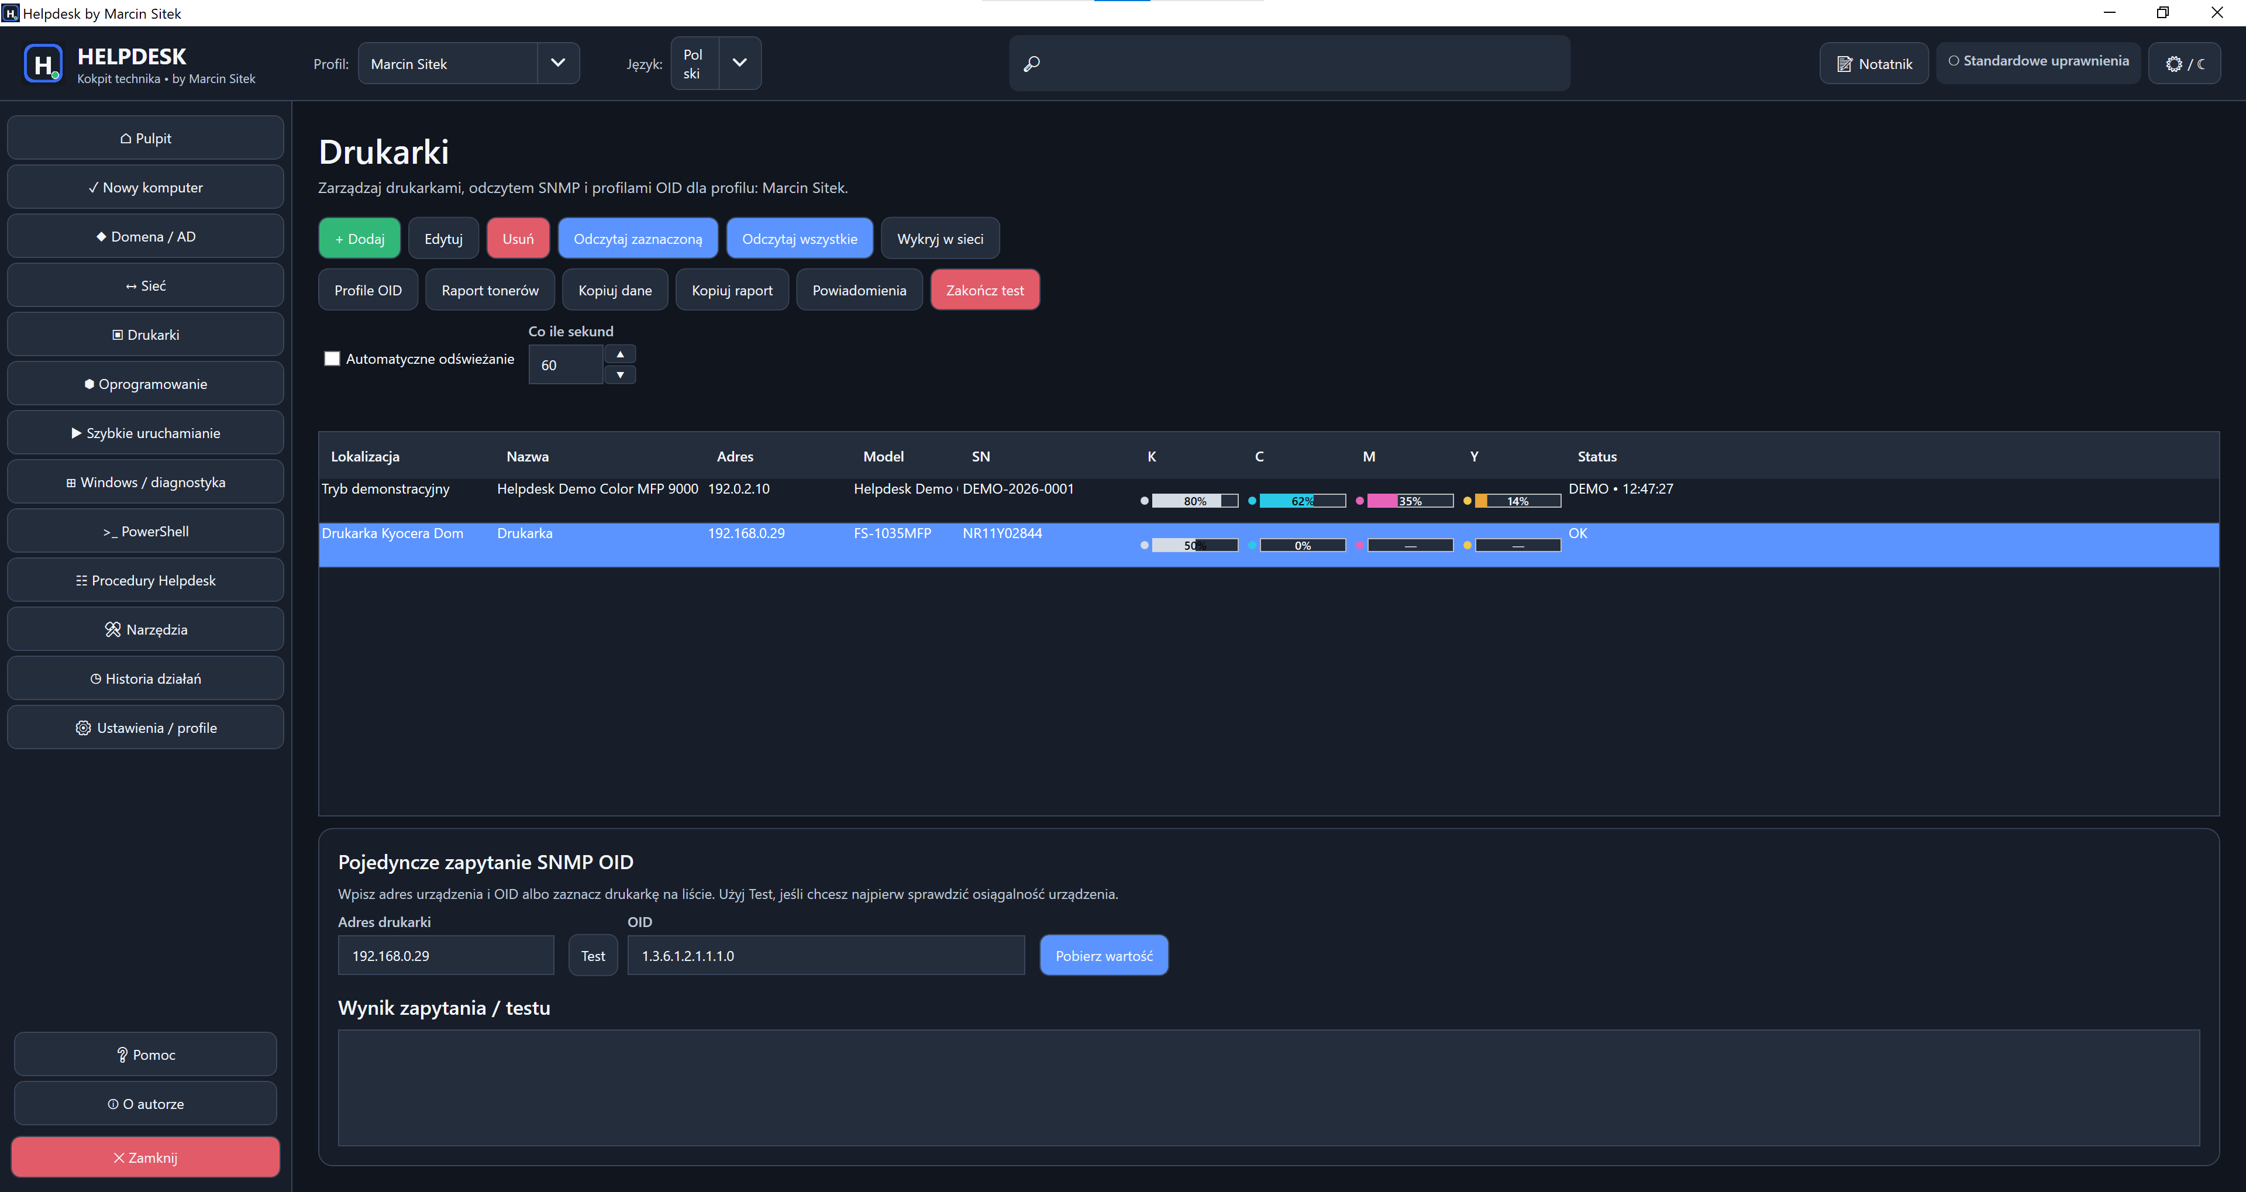The image size is (2246, 1192).
Task: Click Pobierz wartość button
Action: click(1104, 956)
